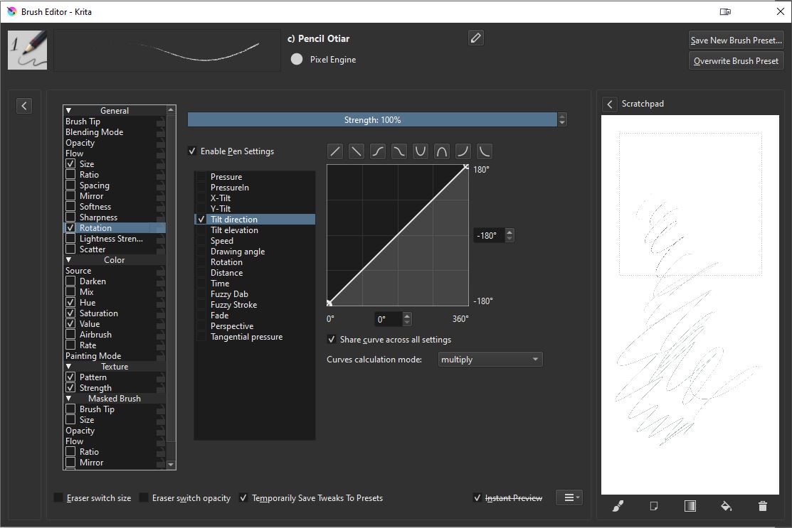Viewport: 792px width, 528px height.
Task: Click the bottom-left curve control point
Action: (x=329, y=303)
